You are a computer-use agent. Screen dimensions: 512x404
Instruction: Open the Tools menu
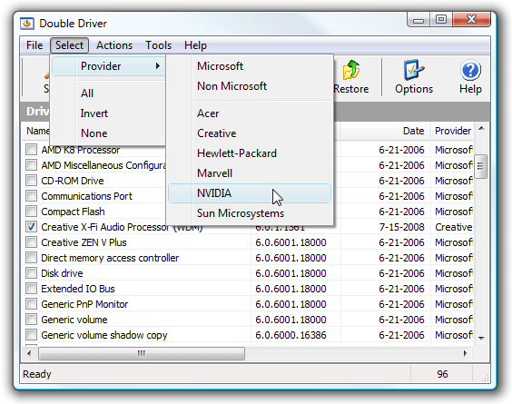158,45
